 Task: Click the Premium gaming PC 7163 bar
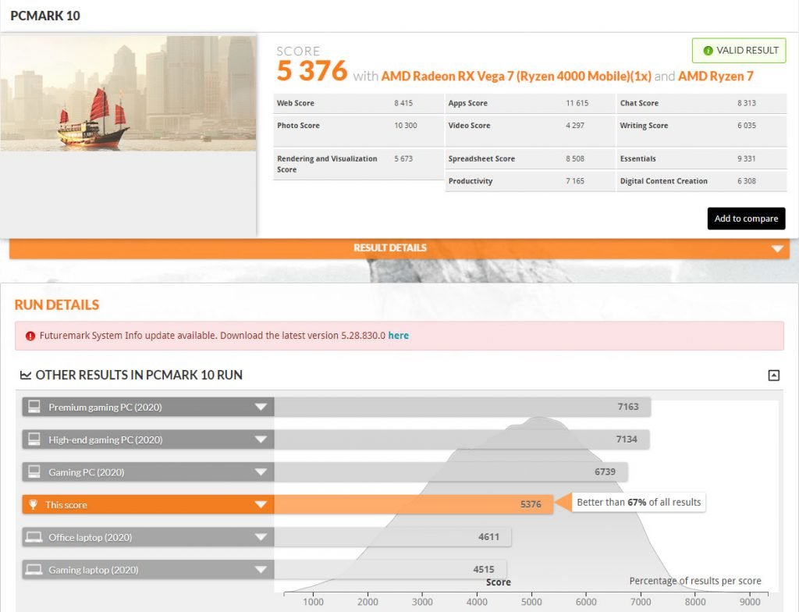(462, 407)
